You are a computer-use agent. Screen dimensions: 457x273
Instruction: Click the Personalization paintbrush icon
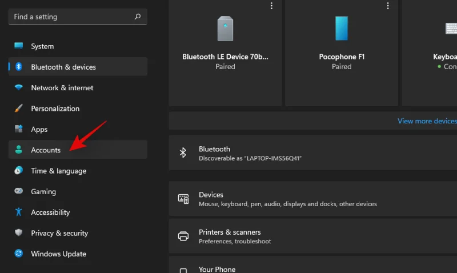click(19, 109)
